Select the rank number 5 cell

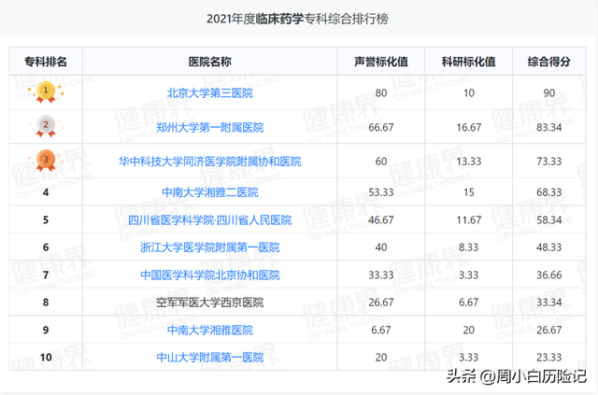point(46,220)
